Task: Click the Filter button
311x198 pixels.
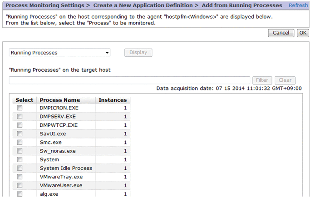Action: coord(262,80)
